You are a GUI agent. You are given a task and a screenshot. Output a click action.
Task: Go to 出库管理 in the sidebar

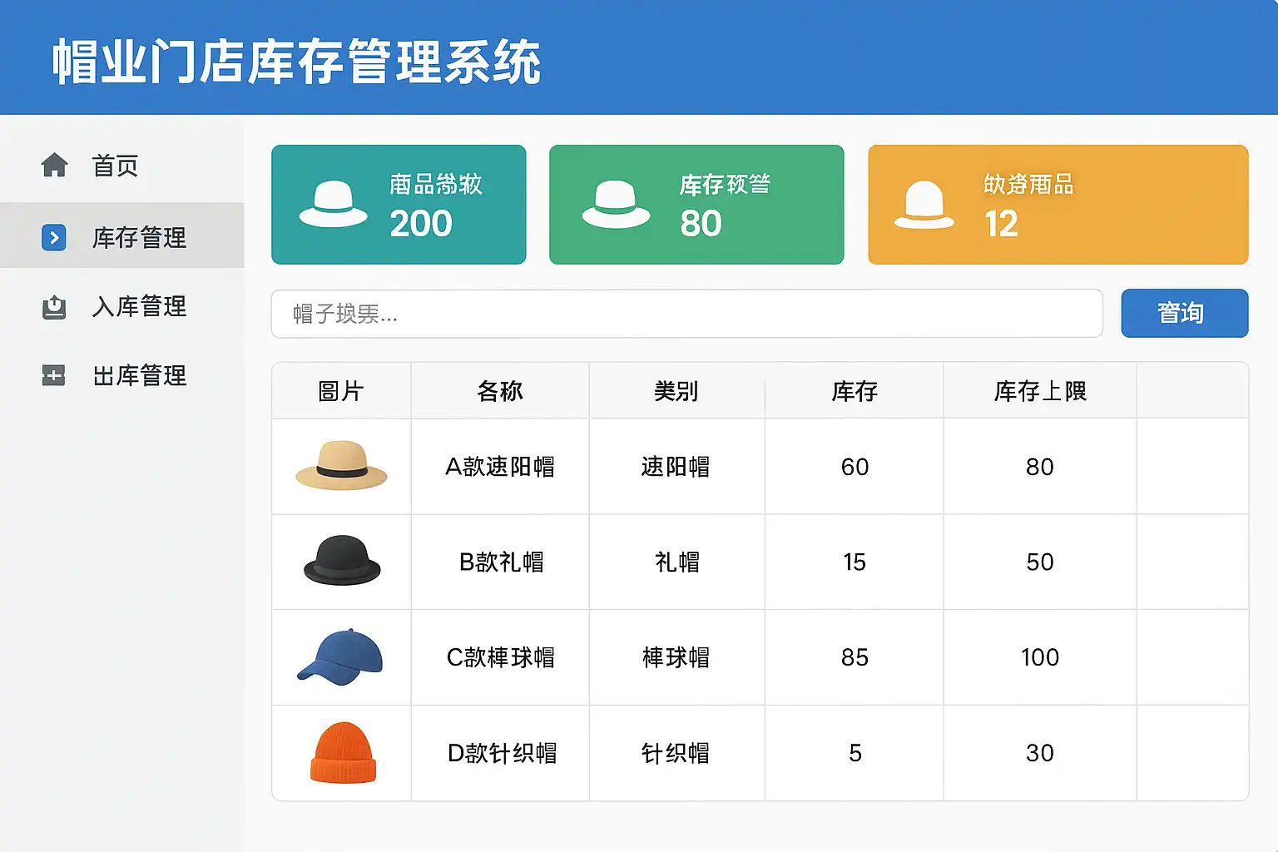point(139,376)
